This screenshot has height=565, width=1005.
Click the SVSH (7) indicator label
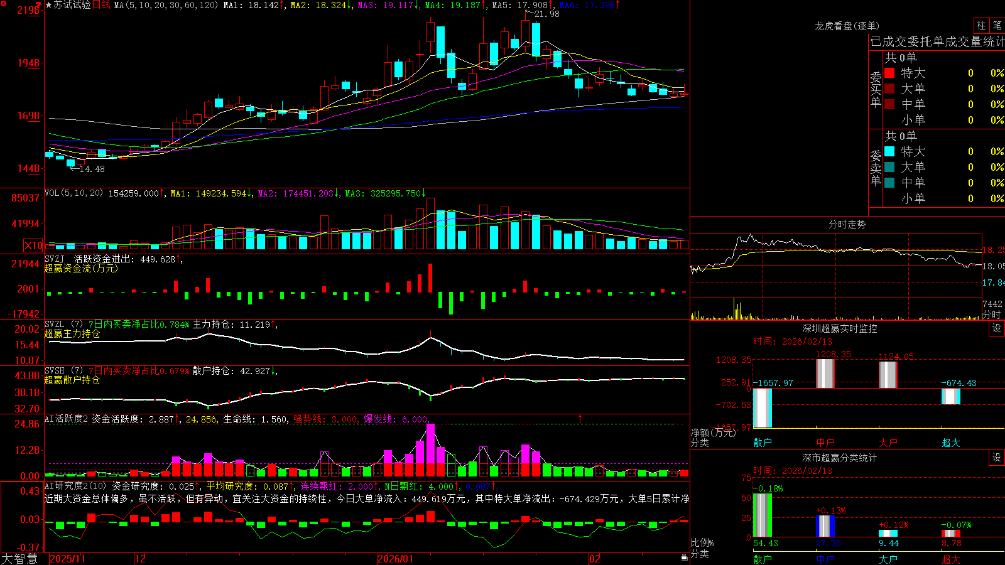click(63, 371)
